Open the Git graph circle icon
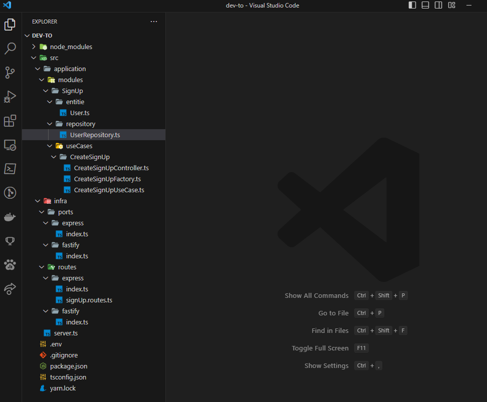 (10, 193)
